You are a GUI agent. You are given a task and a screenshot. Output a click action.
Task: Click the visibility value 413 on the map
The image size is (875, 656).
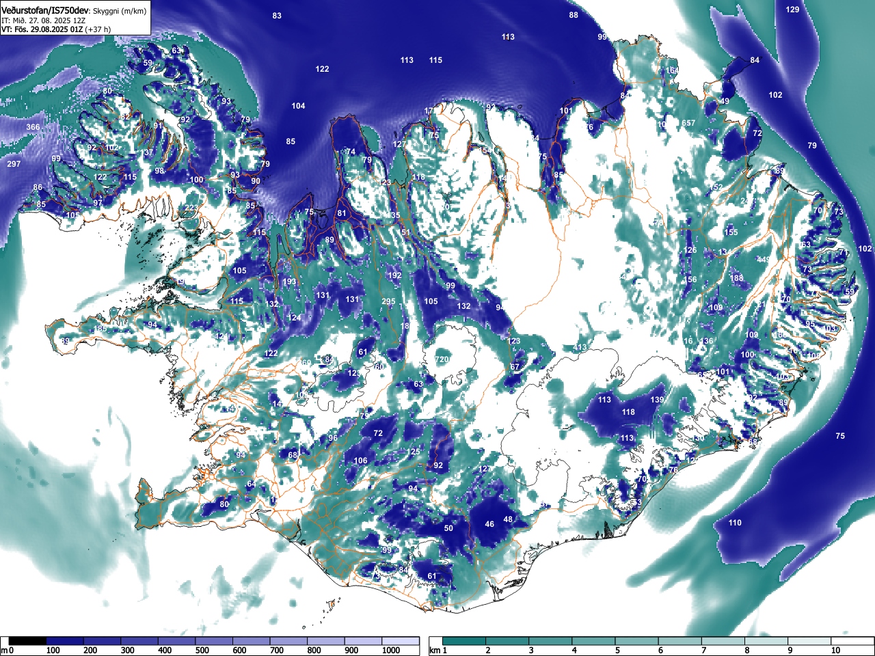pyautogui.click(x=580, y=348)
